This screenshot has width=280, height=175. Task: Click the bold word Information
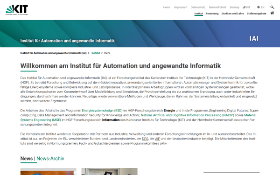coord(111,120)
